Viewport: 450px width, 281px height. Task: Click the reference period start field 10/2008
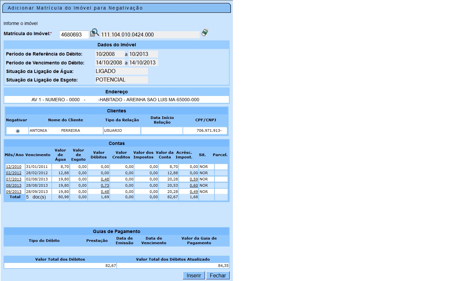click(109, 54)
